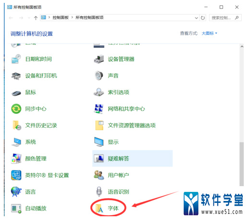Open the 文件资源管理器选项 link
250x222 pixels.
coord(131,125)
